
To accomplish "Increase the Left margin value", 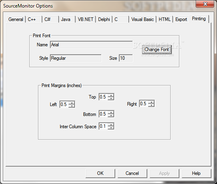I will (x=72, y=102).
